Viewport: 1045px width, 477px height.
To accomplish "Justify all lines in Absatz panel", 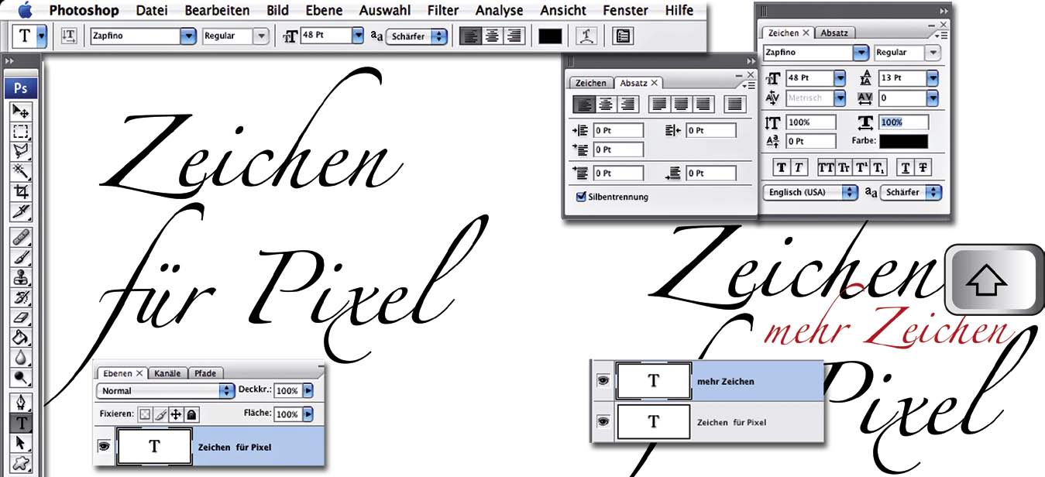I will click(734, 103).
